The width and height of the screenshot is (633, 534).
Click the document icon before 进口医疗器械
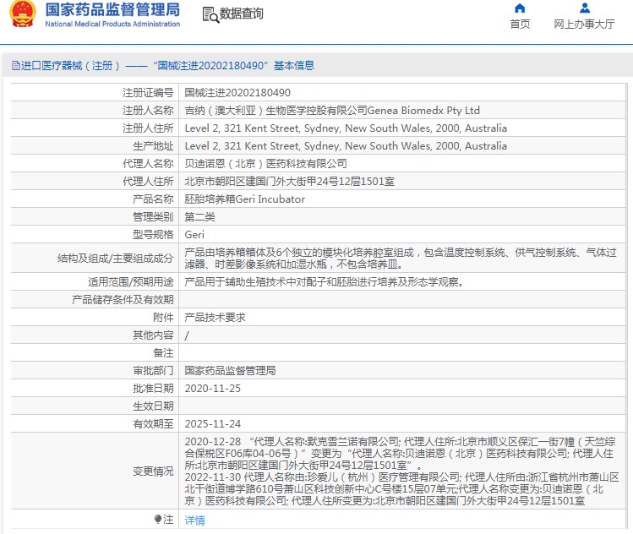[15, 65]
